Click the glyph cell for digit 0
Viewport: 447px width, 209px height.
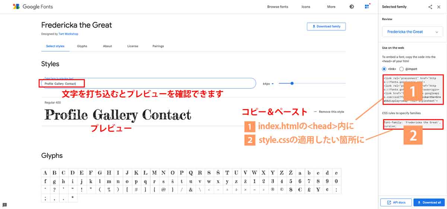pyautogui.click(x=336, y=181)
